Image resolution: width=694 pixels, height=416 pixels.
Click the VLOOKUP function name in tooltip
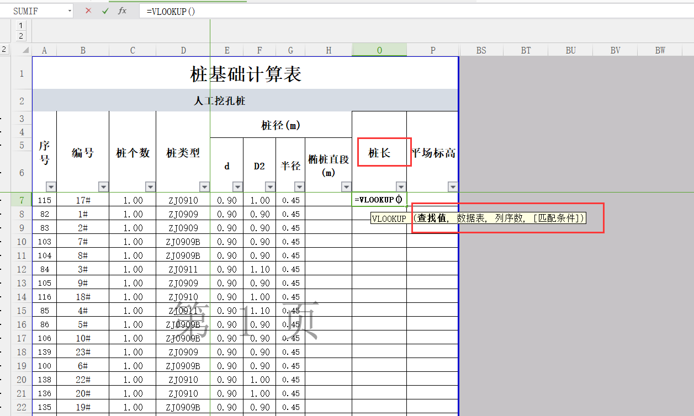389,218
